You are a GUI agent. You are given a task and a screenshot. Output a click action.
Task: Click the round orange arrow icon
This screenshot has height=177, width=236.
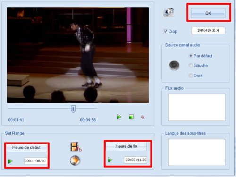75,160
